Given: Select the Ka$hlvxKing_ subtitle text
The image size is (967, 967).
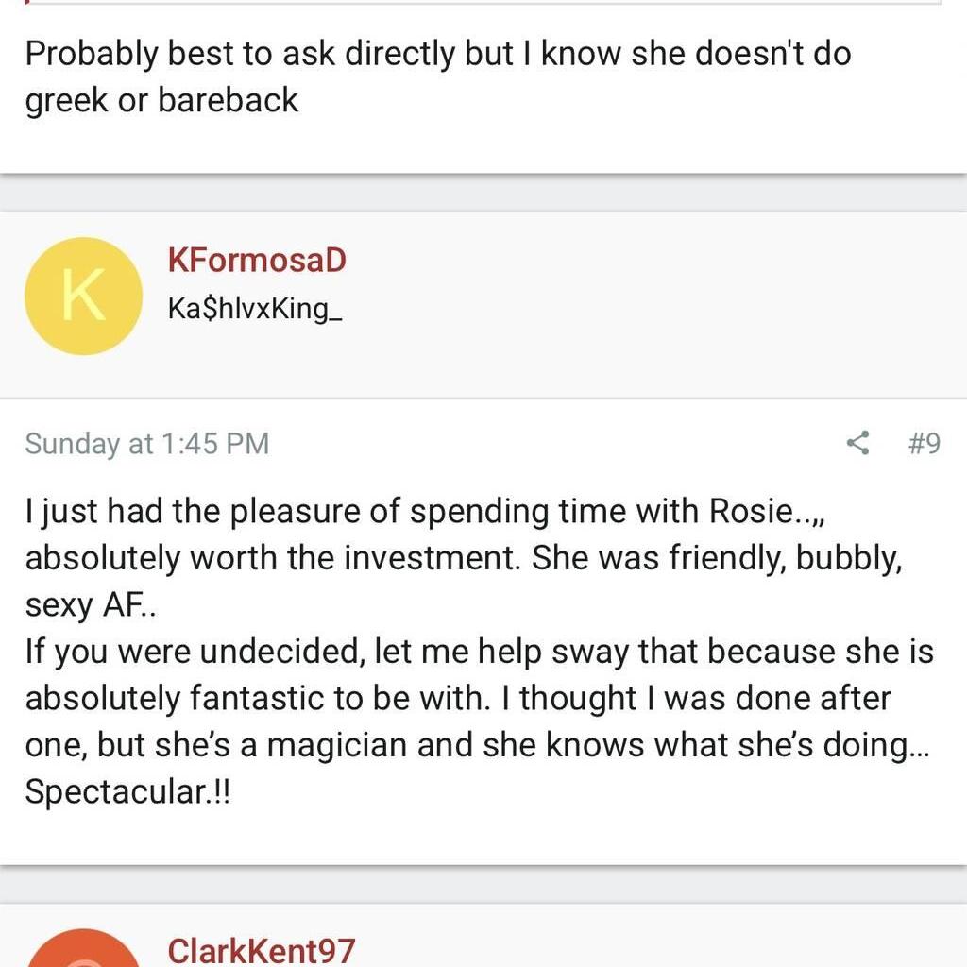Looking at the screenshot, I should [253, 309].
